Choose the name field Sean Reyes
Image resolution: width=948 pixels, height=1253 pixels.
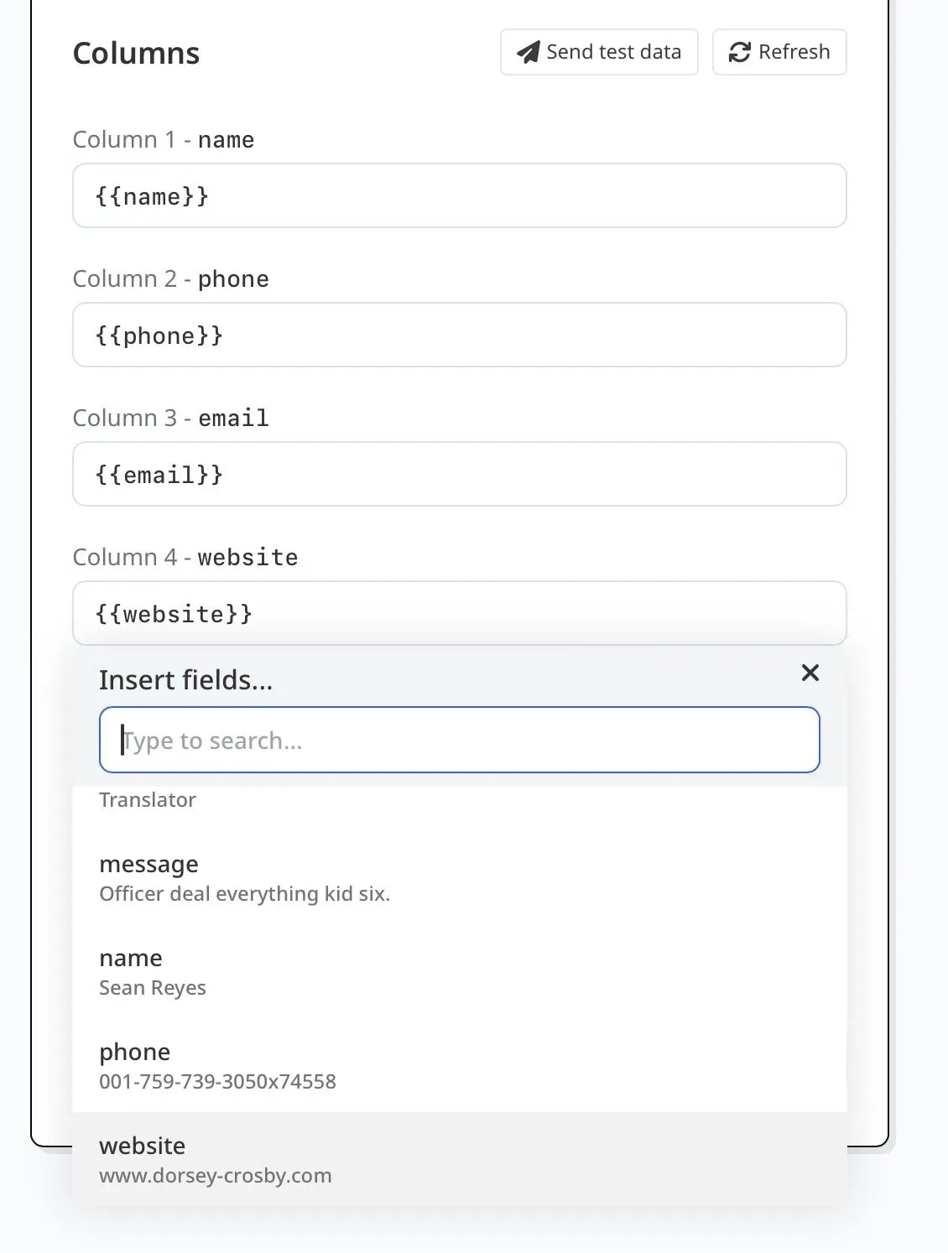coord(153,972)
